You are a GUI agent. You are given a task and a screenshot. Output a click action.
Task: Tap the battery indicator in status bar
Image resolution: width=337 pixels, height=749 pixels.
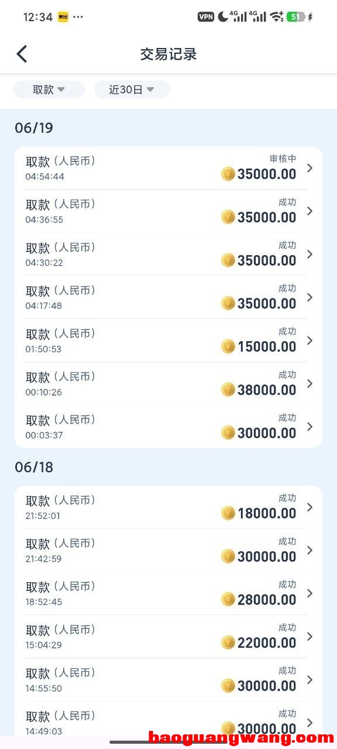(x=296, y=17)
